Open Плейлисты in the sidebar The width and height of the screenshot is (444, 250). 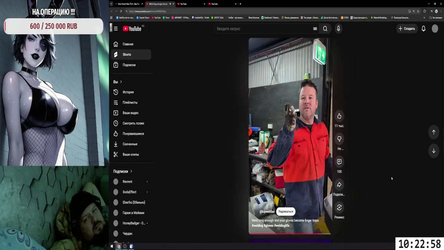pos(131,102)
